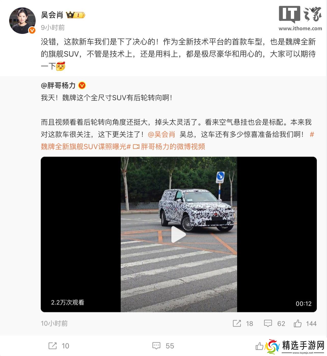Image resolution: width=327 pixels, height=356 pixels.
Task: Click the 00:12 video duration label
Action: point(304,304)
